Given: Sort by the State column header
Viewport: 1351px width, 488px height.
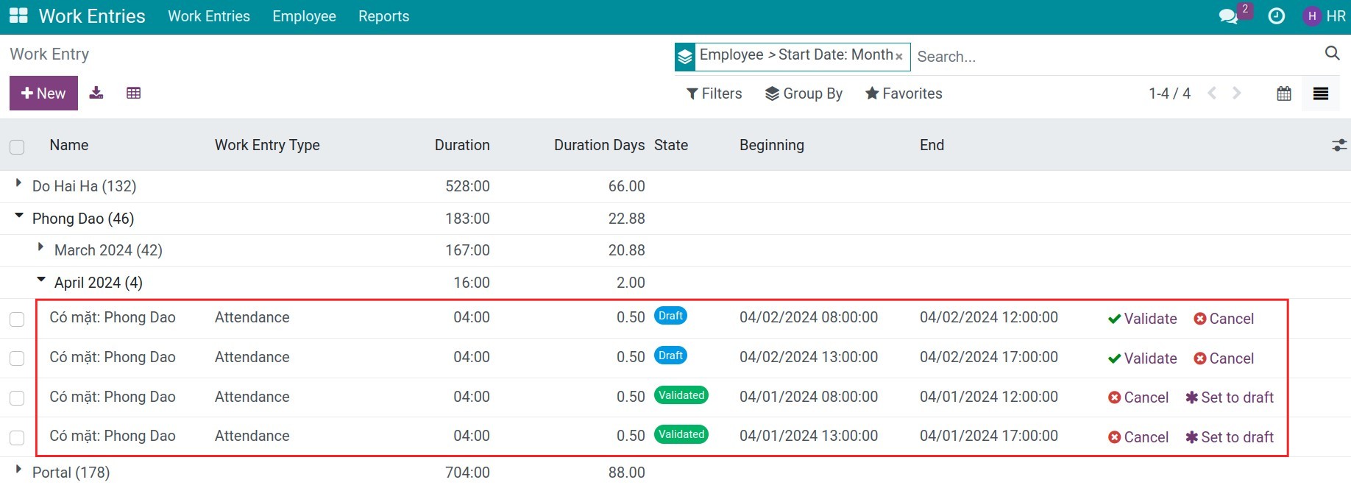Looking at the screenshot, I should click(x=671, y=145).
